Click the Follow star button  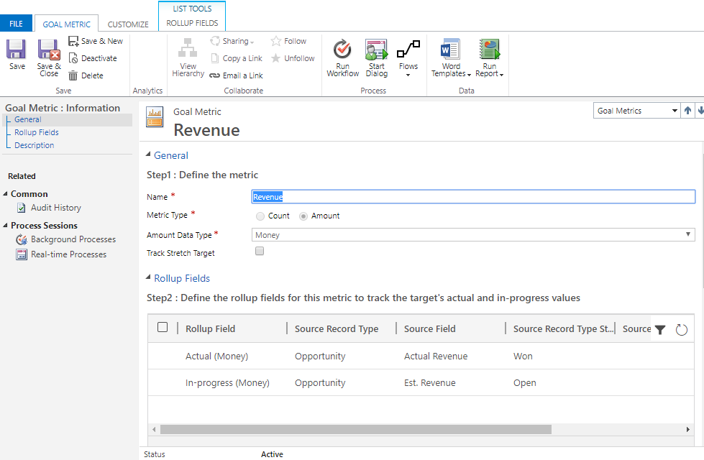tap(288, 41)
